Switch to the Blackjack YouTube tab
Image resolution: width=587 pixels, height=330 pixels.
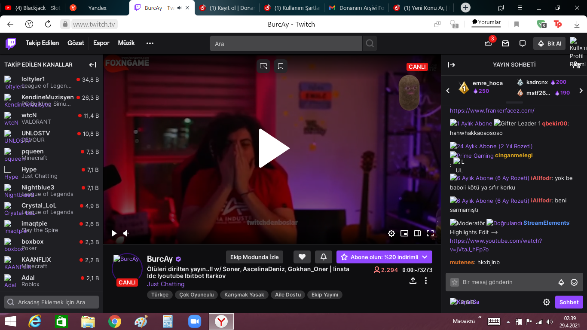coord(33,8)
